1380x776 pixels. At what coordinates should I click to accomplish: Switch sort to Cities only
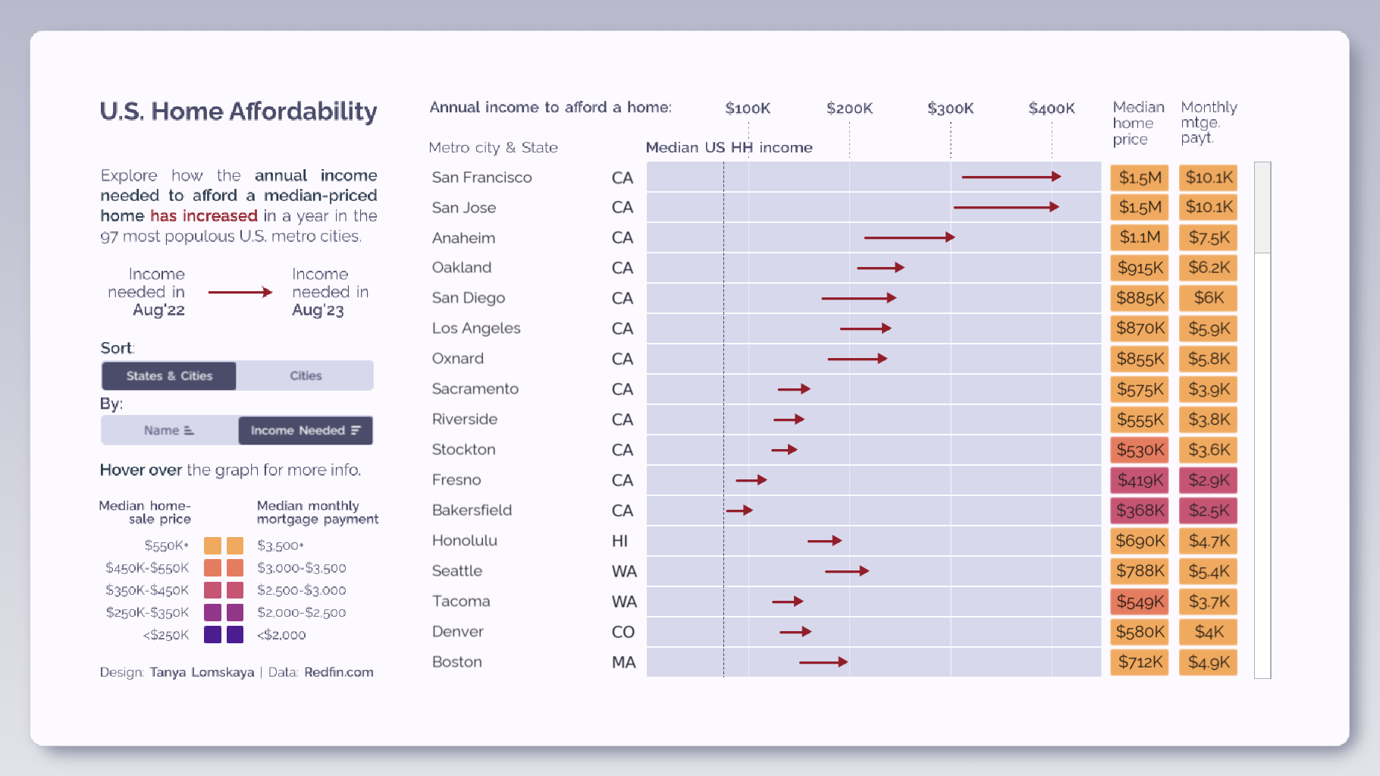305,375
